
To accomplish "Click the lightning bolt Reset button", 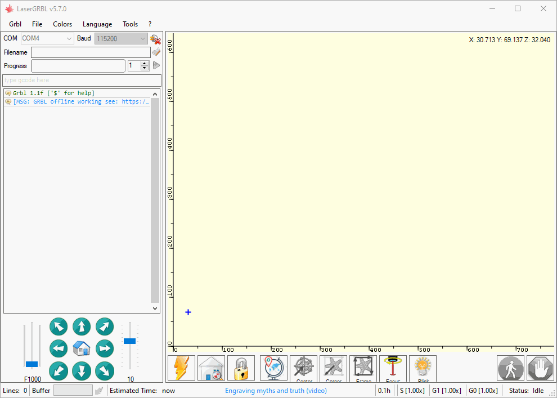I will pyautogui.click(x=181, y=368).
